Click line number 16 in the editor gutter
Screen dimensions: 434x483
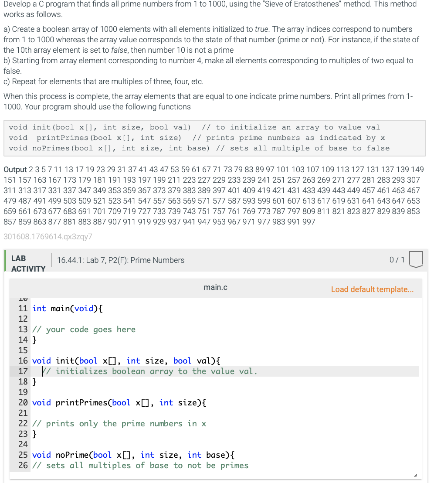[22, 361]
